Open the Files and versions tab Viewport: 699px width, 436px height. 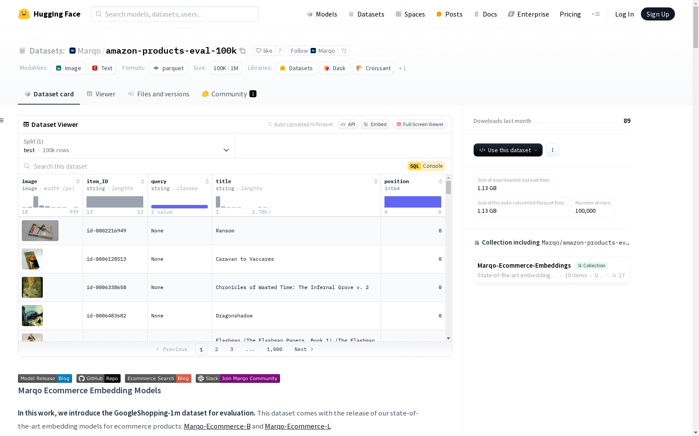point(159,94)
